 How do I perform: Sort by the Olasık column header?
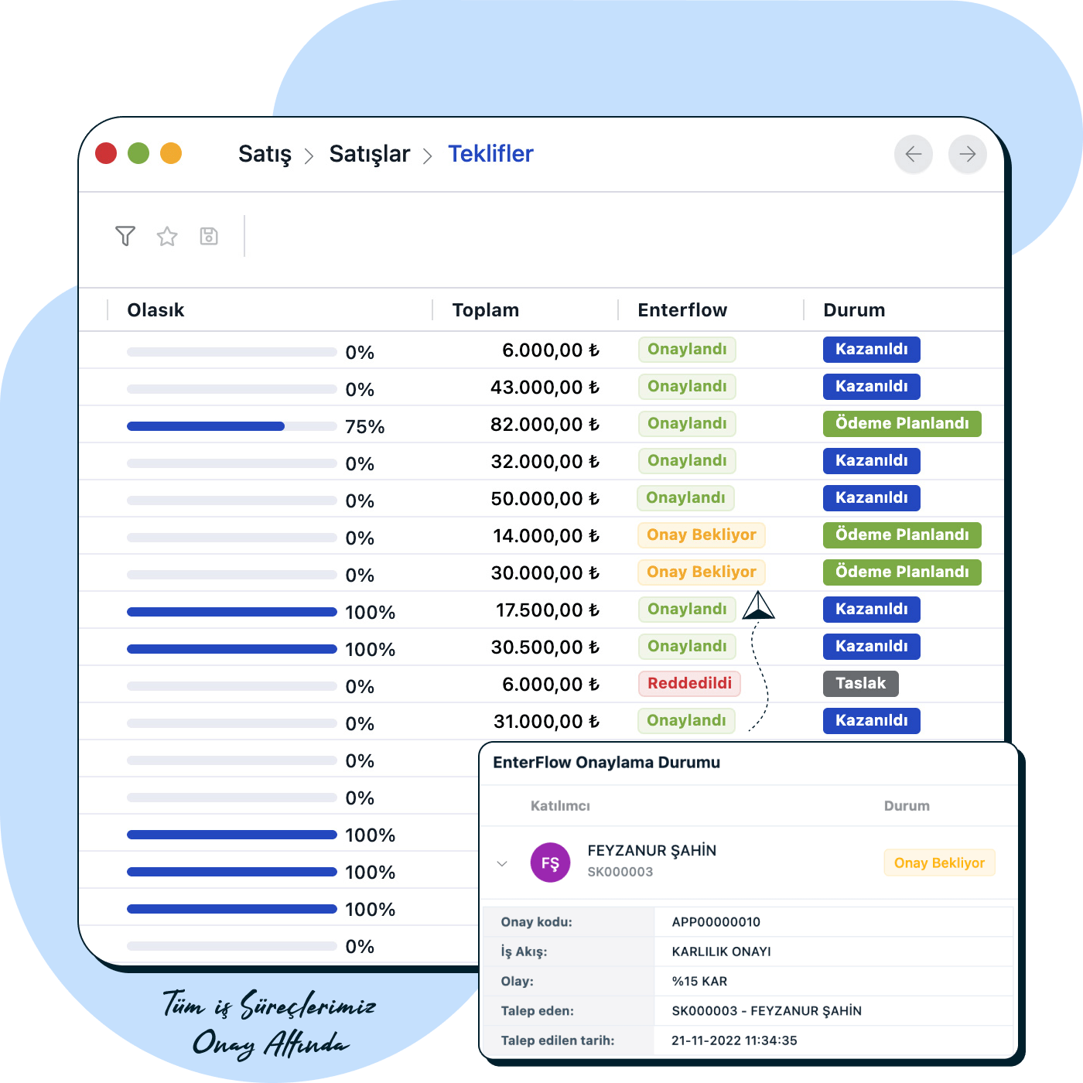tap(155, 310)
